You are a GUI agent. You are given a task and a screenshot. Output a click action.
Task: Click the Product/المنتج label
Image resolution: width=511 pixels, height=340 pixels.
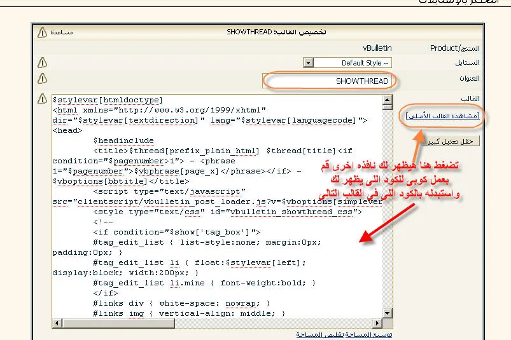click(x=454, y=48)
